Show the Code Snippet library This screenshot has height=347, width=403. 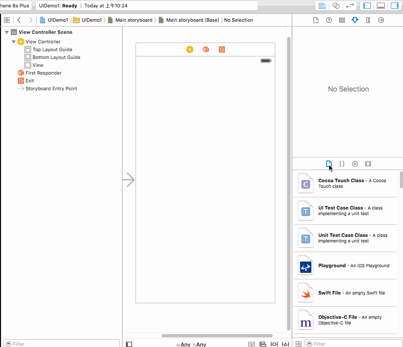point(342,164)
